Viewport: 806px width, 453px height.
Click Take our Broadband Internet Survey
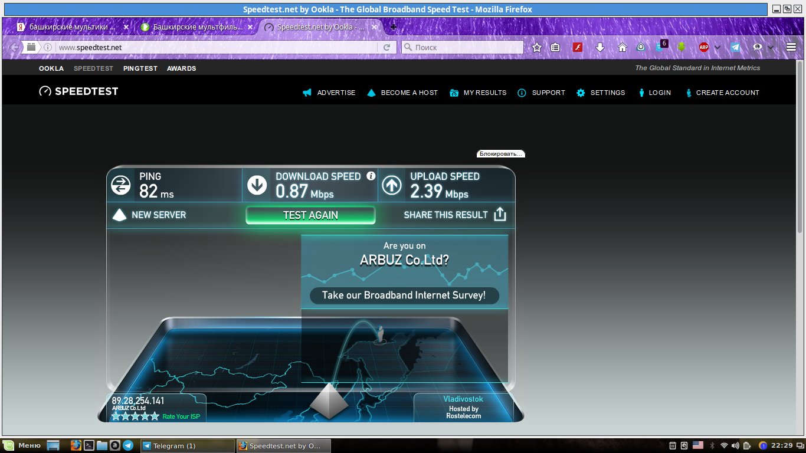pos(404,296)
